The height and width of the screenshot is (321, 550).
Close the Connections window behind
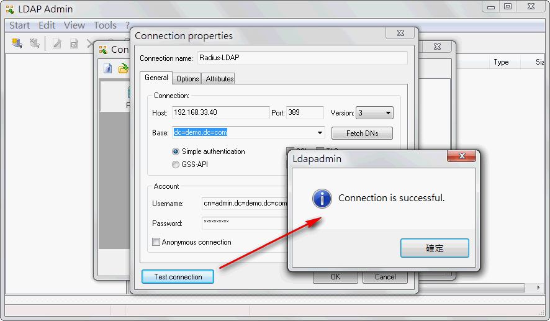437,47
